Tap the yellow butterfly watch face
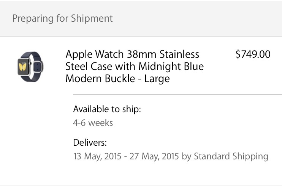The image size is (282, 186). pyautogui.click(x=23, y=67)
